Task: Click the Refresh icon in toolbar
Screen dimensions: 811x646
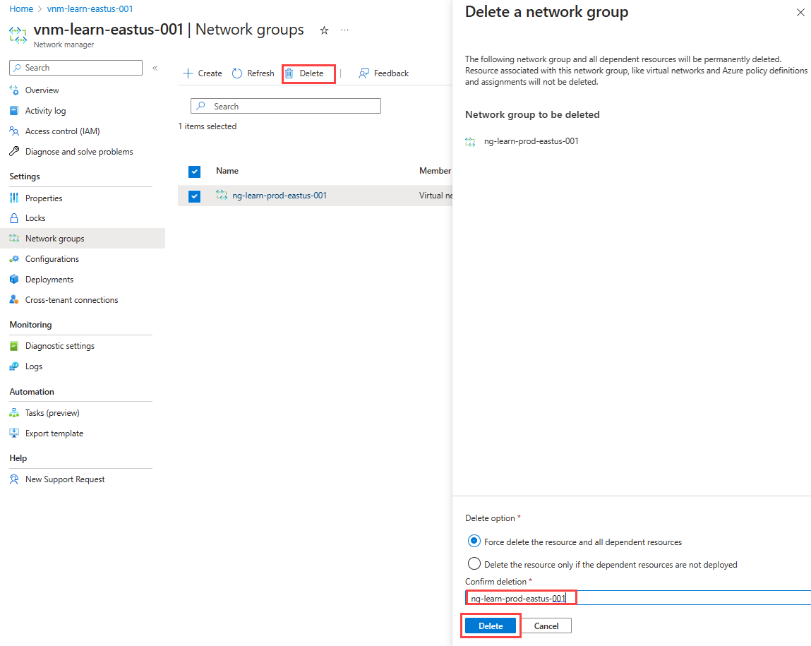Action: coord(237,73)
